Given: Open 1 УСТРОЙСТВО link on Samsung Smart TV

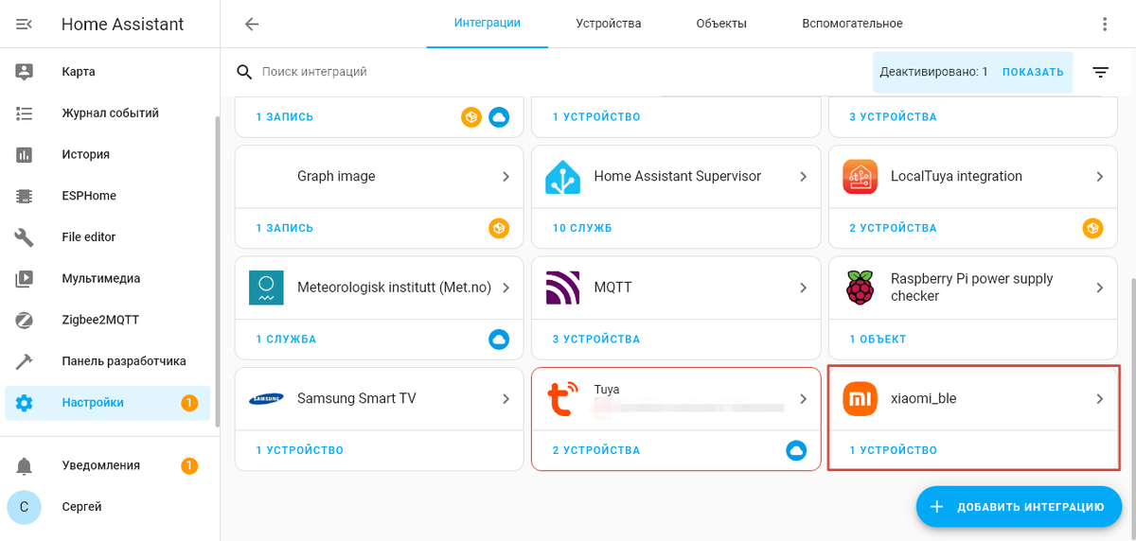Looking at the screenshot, I should coord(299,450).
